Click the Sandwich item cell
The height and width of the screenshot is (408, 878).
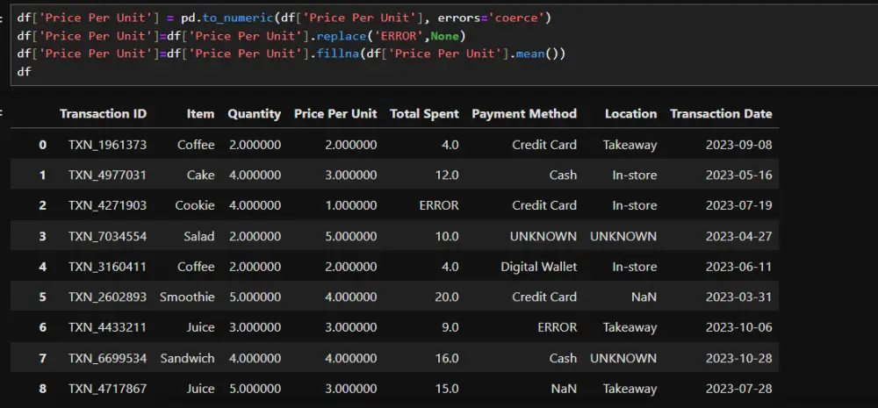187,358
